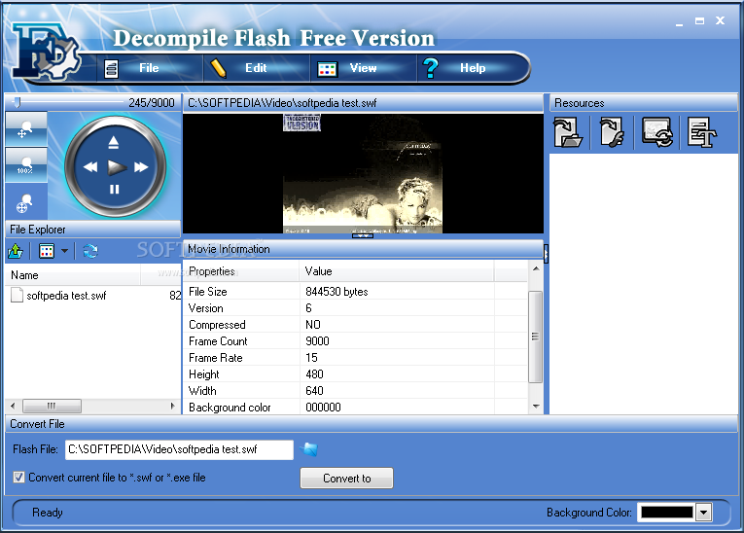Click the Movie Information vertical scrollbar thumb
744x533 pixels.
pyautogui.click(x=535, y=337)
